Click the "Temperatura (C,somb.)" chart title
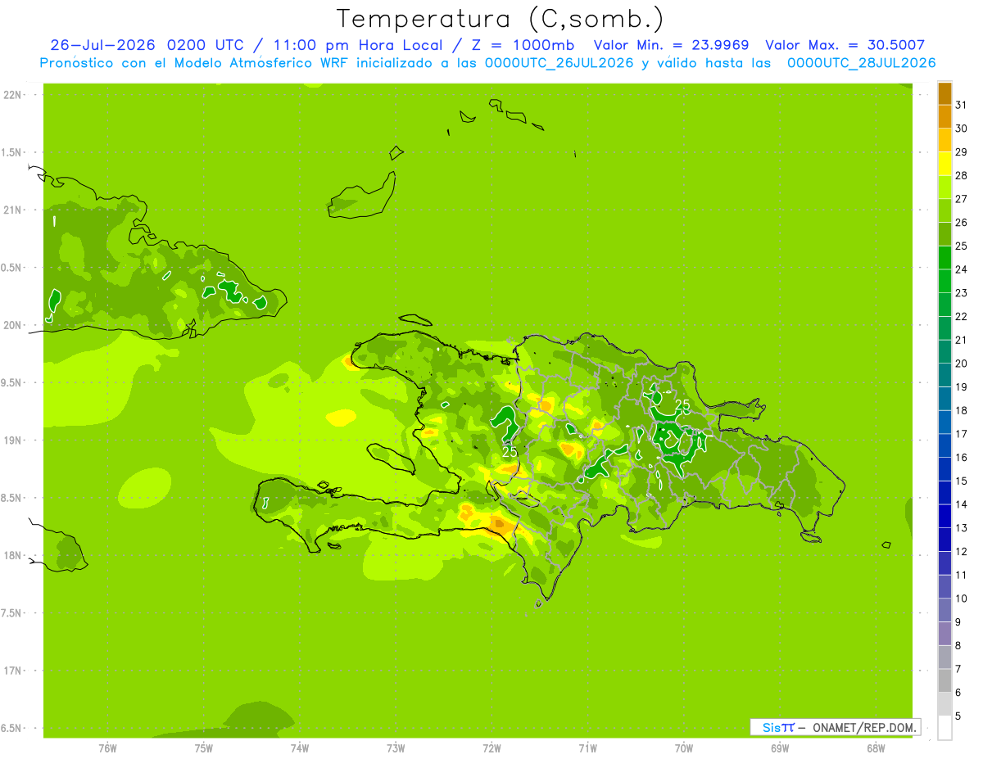Image resolution: width=983 pixels, height=759 pixels. (501, 19)
